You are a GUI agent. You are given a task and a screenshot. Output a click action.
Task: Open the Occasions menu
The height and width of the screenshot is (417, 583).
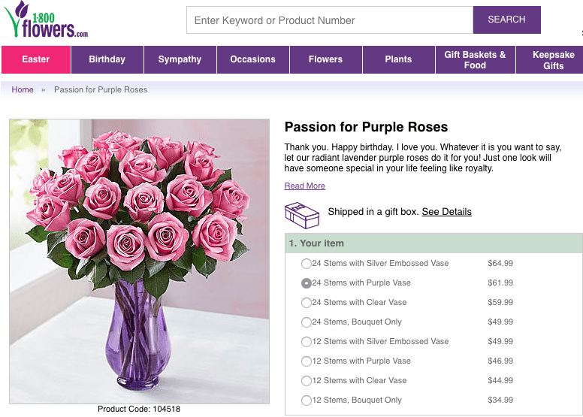[x=252, y=59]
